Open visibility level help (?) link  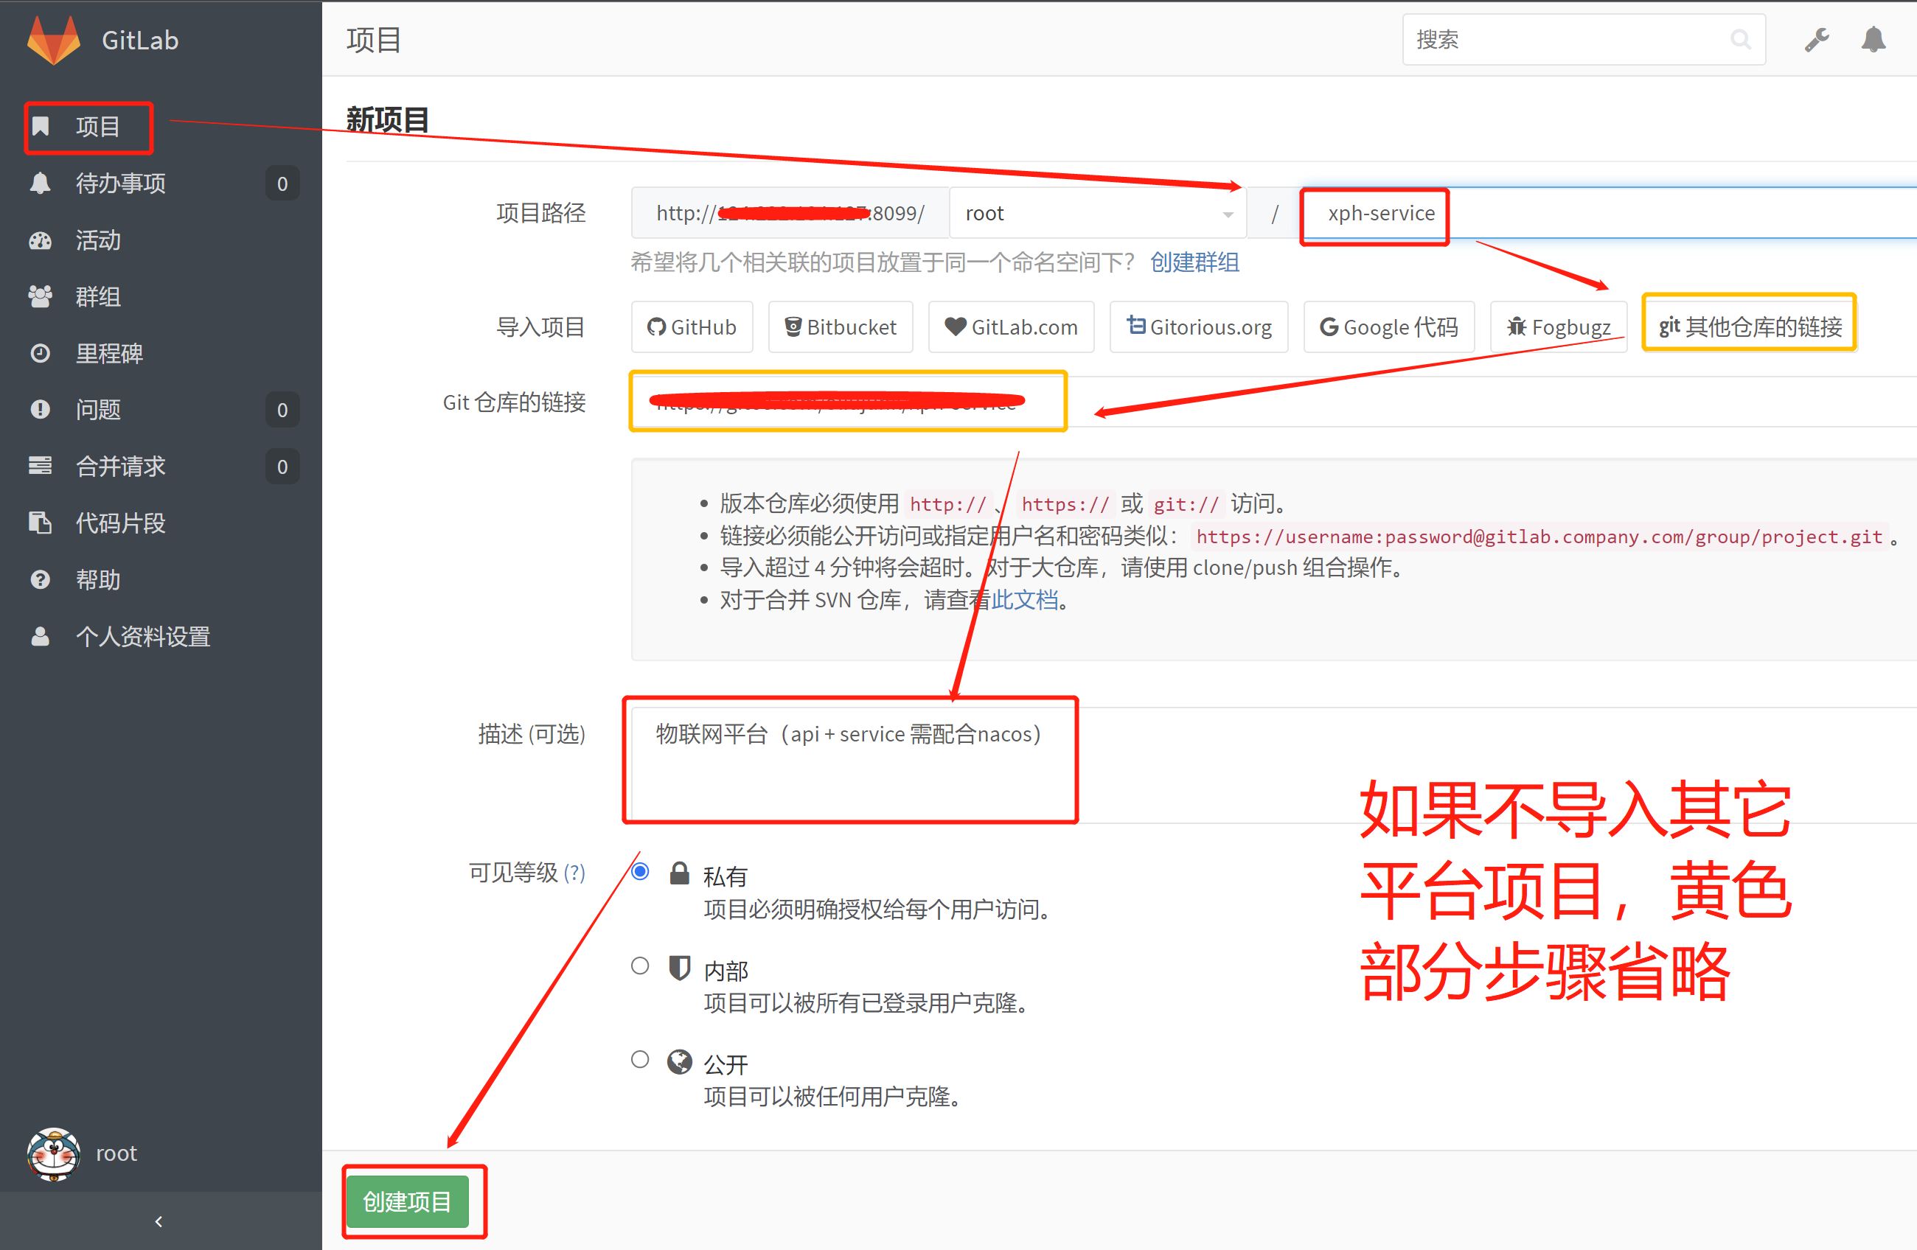click(x=574, y=872)
